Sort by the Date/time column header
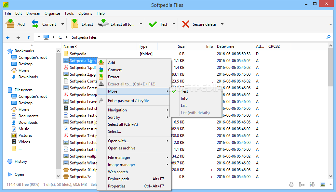This screenshot has width=336, height=192. point(234,46)
